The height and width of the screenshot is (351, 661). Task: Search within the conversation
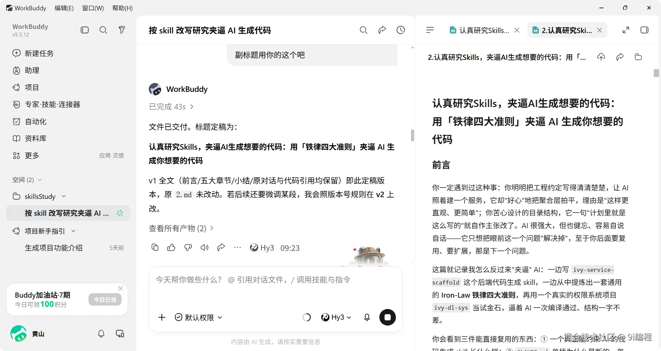(x=364, y=30)
